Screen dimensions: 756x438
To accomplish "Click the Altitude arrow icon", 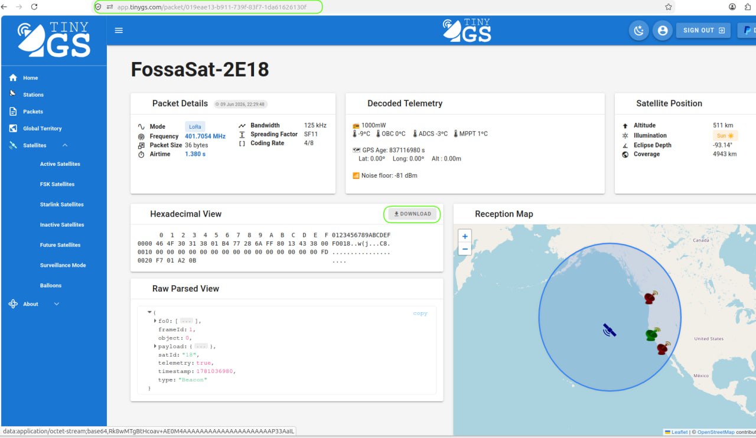I will click(625, 126).
